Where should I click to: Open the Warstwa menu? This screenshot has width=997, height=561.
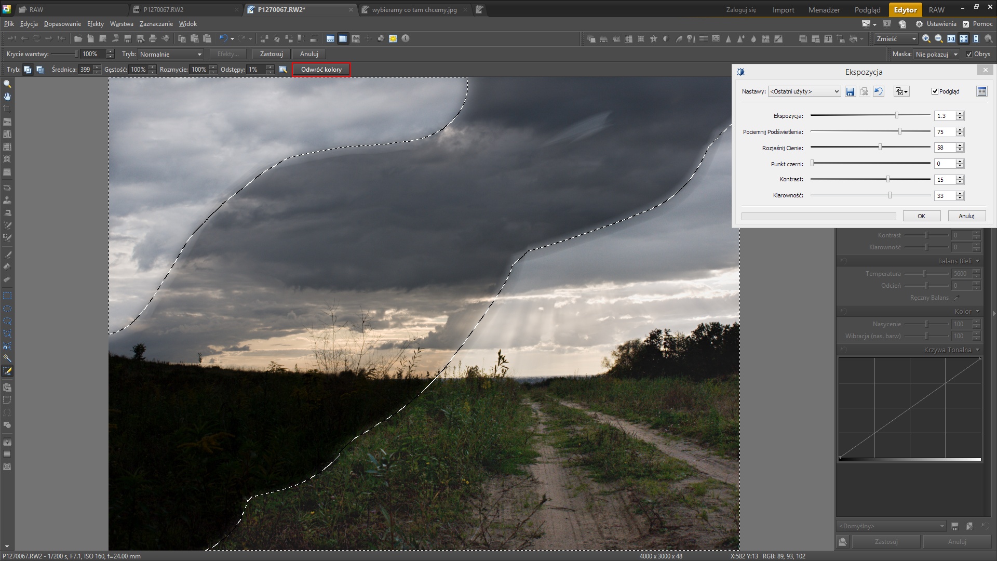pos(122,24)
